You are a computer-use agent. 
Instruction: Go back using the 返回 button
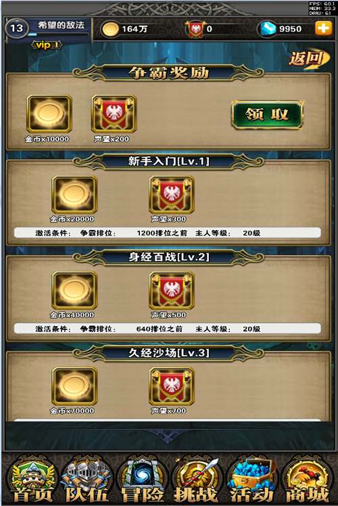pyautogui.click(x=308, y=60)
